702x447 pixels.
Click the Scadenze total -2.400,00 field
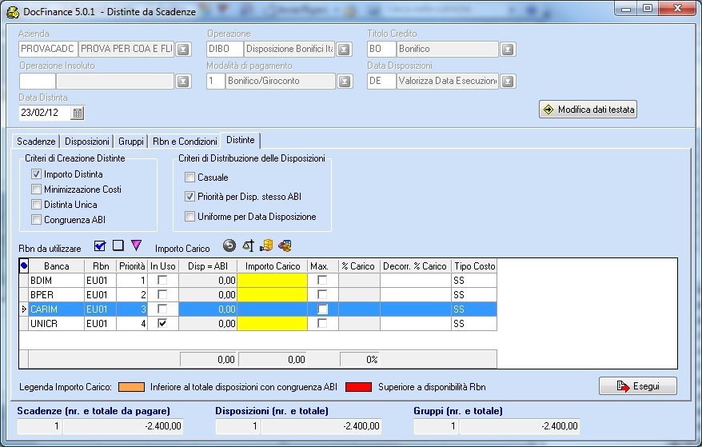[123, 426]
